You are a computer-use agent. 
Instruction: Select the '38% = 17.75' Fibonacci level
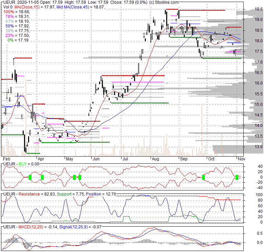coord(18,31)
